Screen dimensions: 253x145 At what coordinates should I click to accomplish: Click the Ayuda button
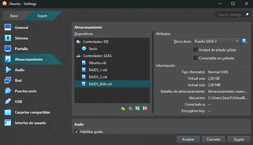[x=239, y=139]
